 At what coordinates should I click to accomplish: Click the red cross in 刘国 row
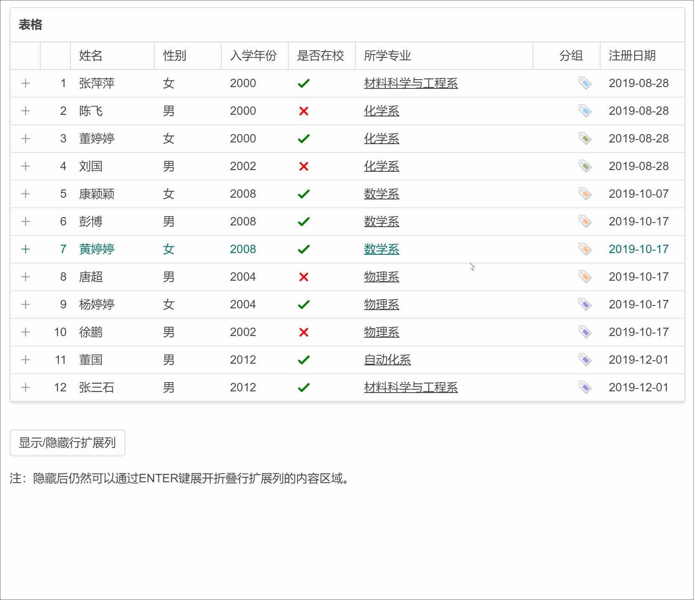[x=304, y=166]
